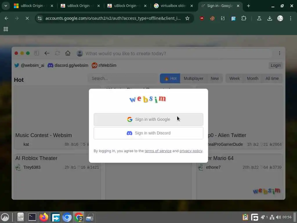
Task: Click the websim Search field
Action: tap(123, 78)
